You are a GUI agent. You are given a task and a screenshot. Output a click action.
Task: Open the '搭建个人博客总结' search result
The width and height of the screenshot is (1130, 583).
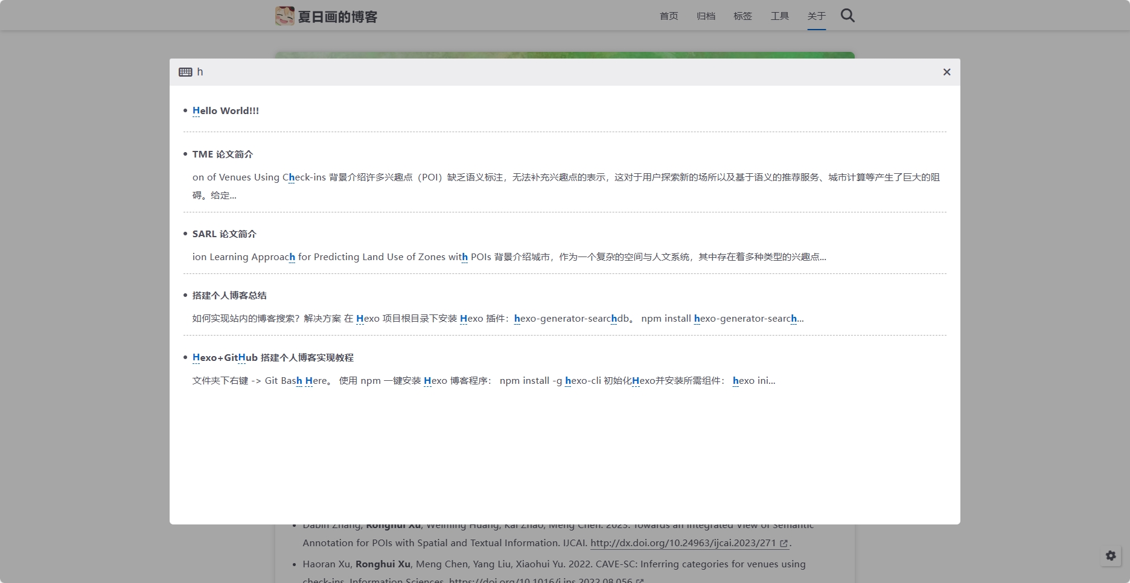(x=229, y=296)
